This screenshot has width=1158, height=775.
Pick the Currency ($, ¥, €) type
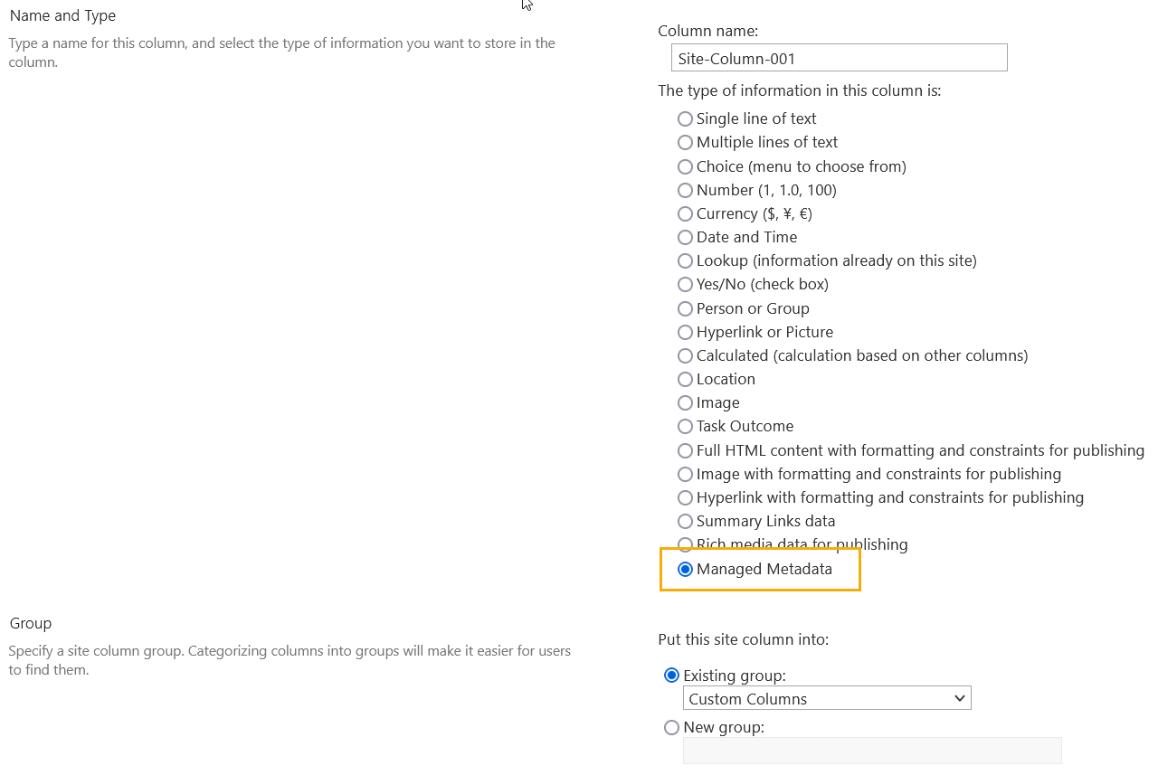click(x=685, y=213)
